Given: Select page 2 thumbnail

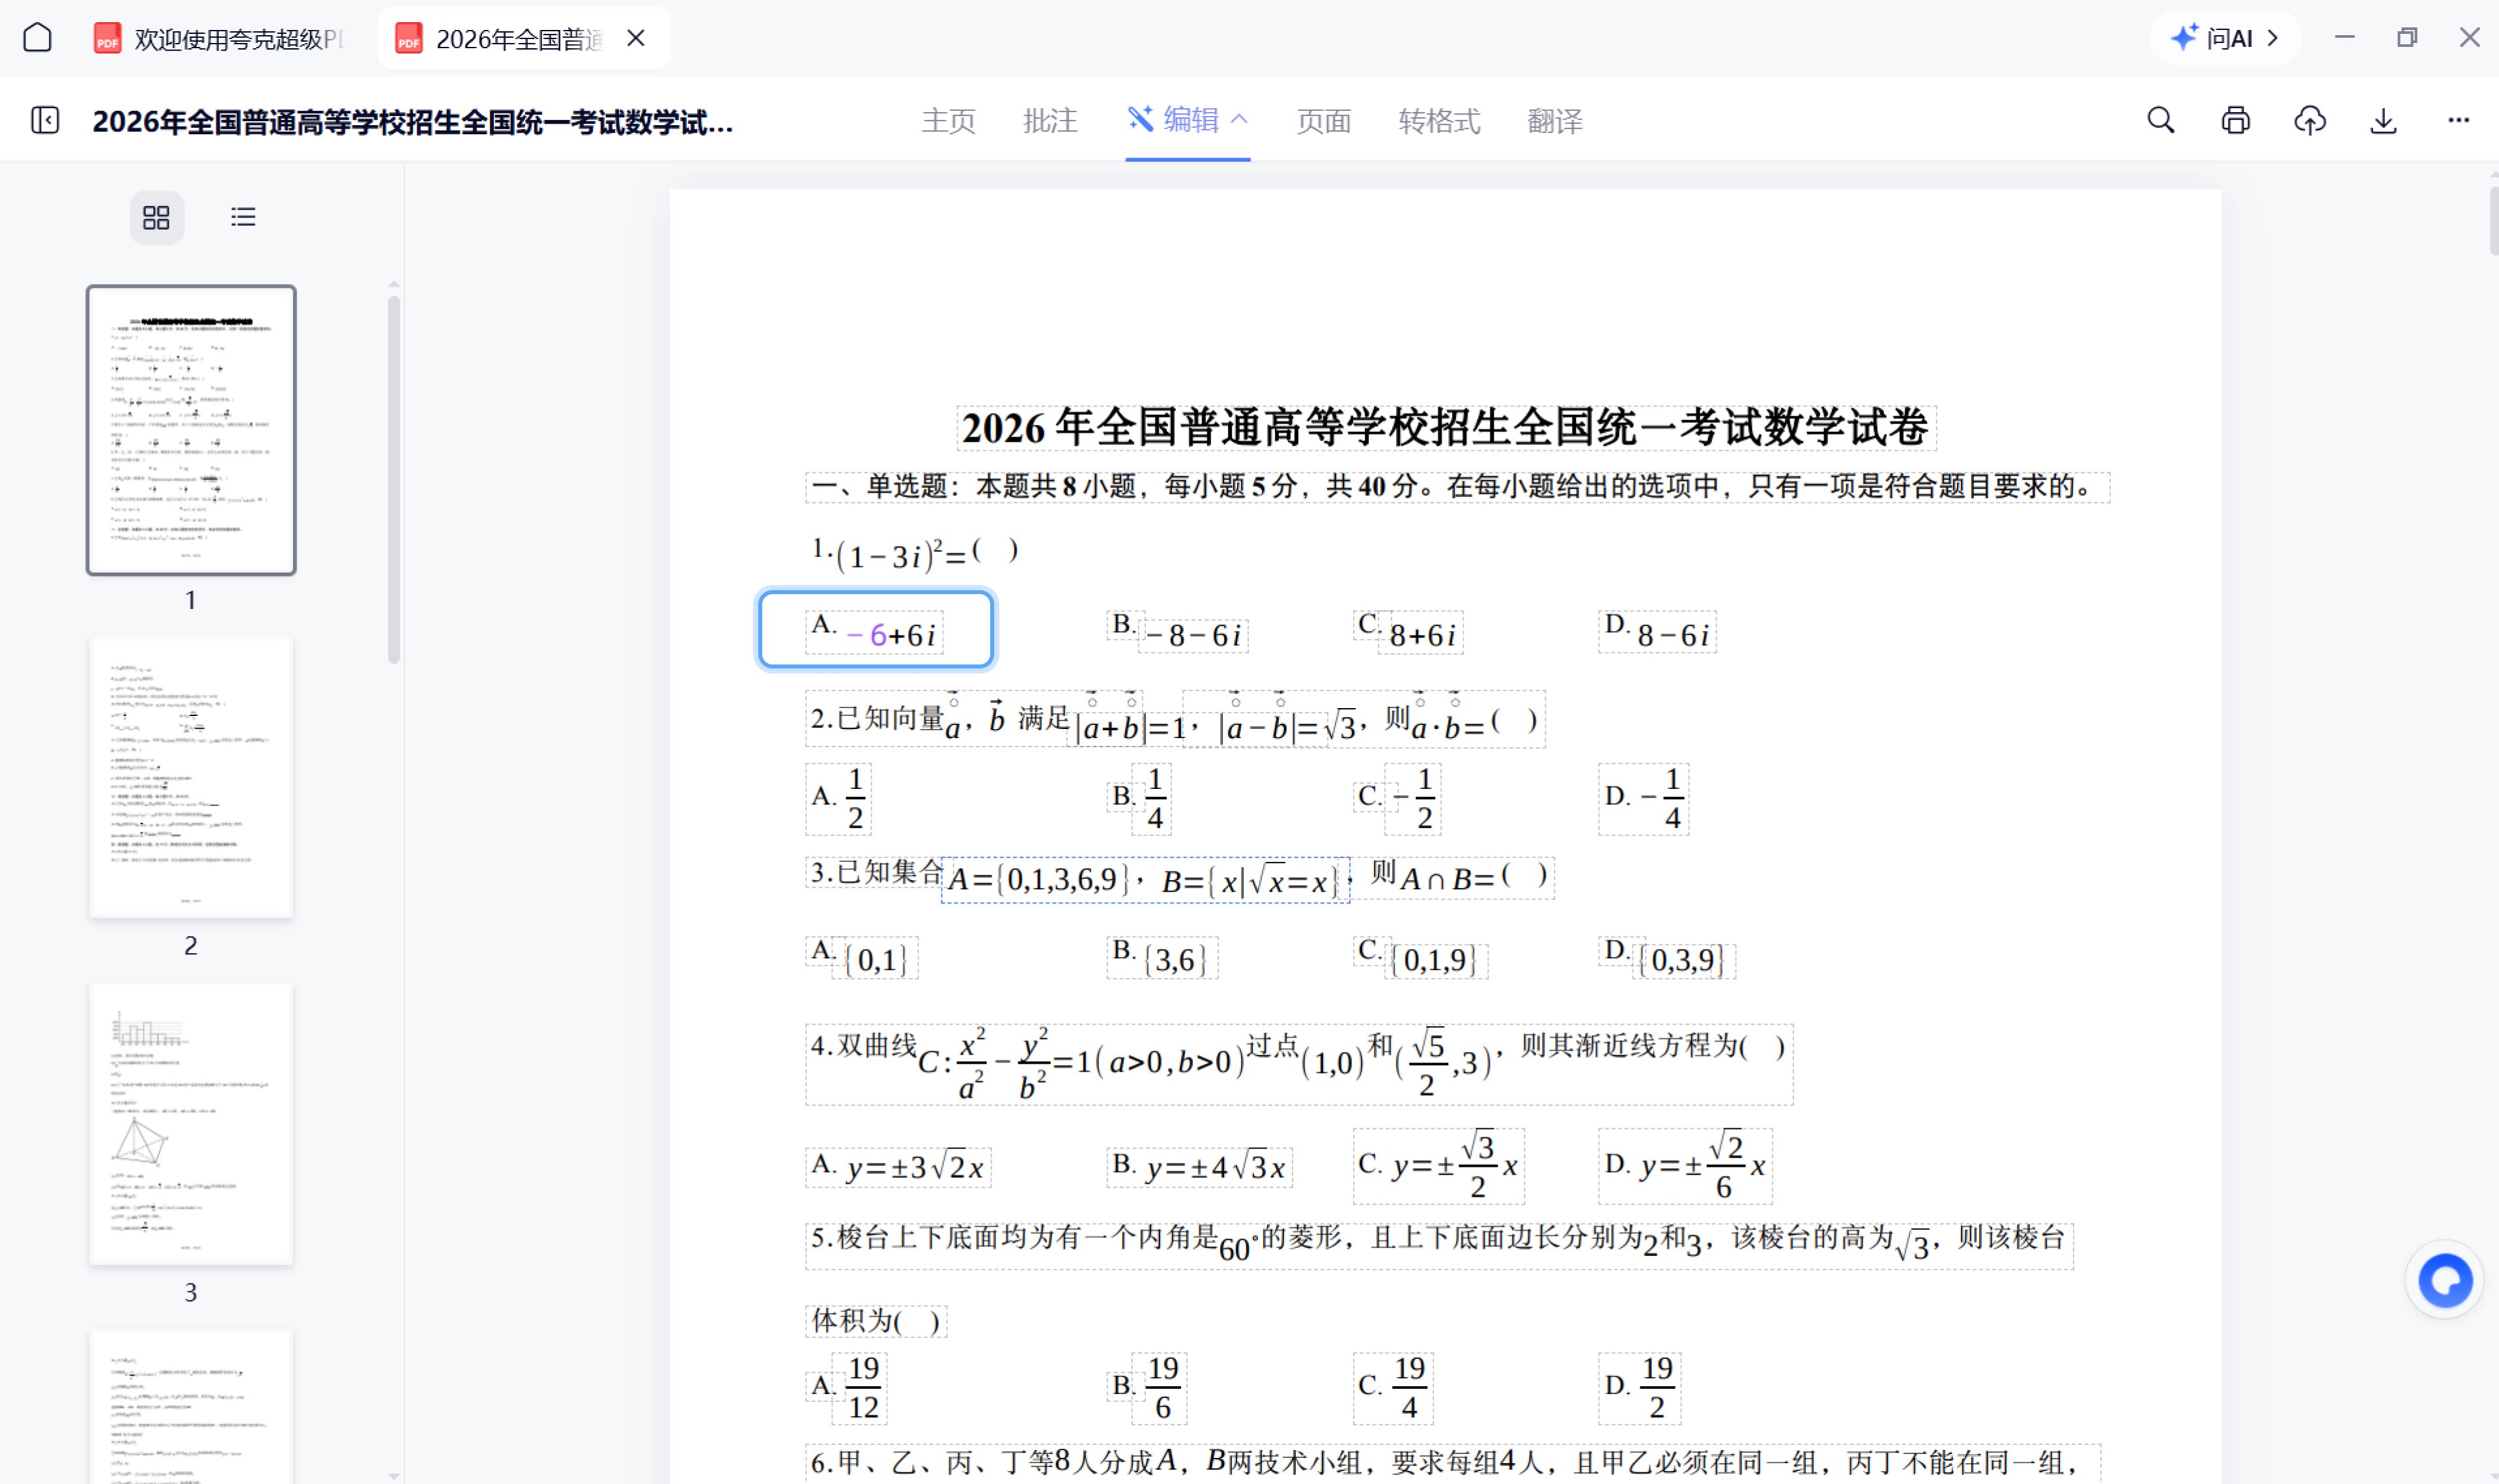Looking at the screenshot, I should pyautogui.click(x=191, y=778).
